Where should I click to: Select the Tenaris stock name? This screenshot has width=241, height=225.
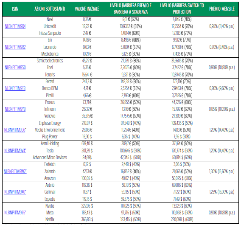coord(50,75)
